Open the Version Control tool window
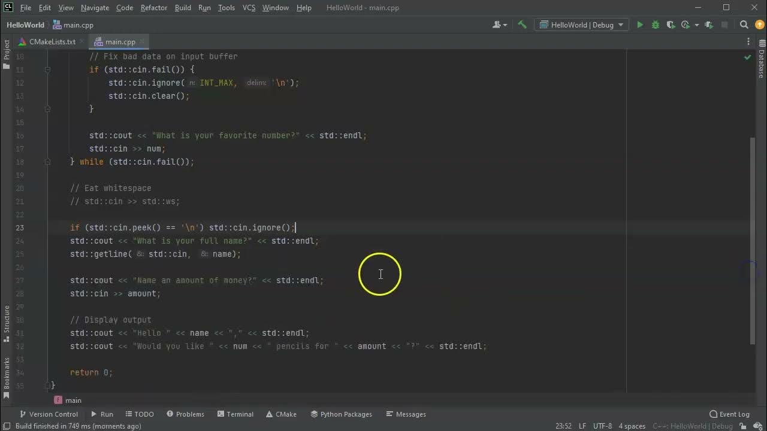767x431 pixels. [49, 414]
